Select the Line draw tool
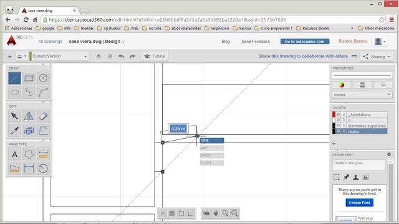The image size is (399, 224). point(14,78)
